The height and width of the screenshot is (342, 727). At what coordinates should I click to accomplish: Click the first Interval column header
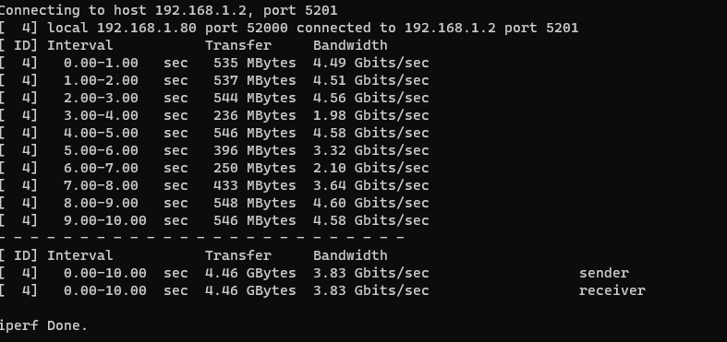79,45
